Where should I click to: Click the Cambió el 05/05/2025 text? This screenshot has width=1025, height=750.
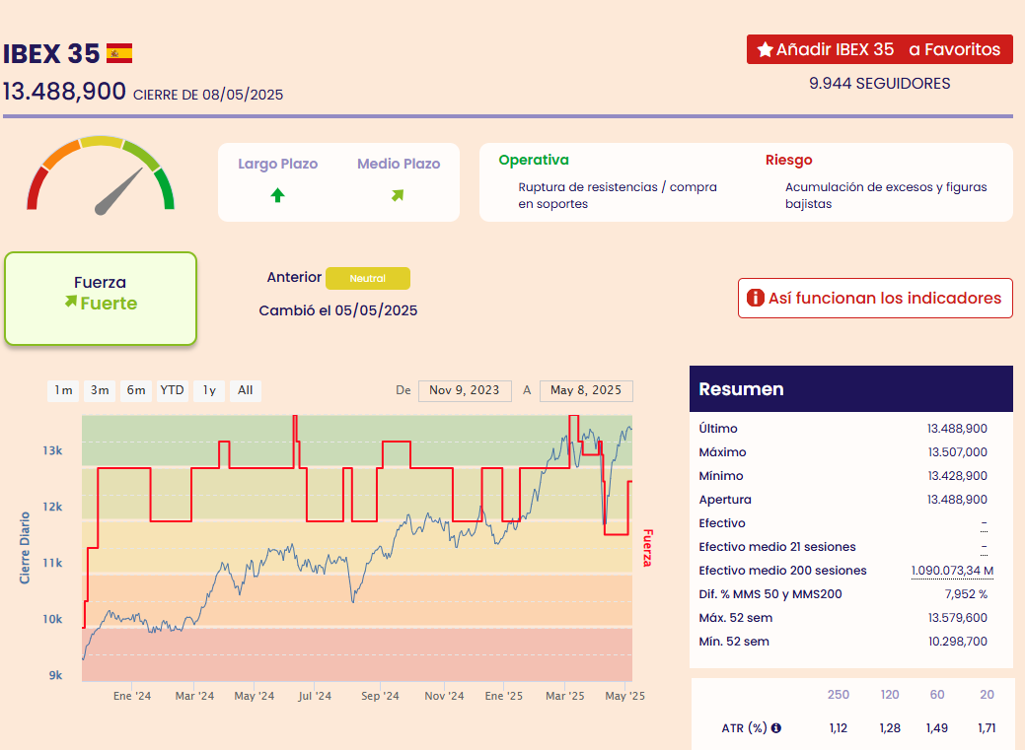click(338, 310)
